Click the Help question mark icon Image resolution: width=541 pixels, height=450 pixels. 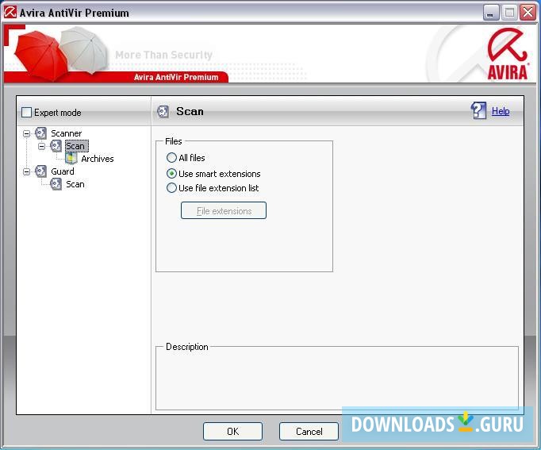click(x=479, y=111)
